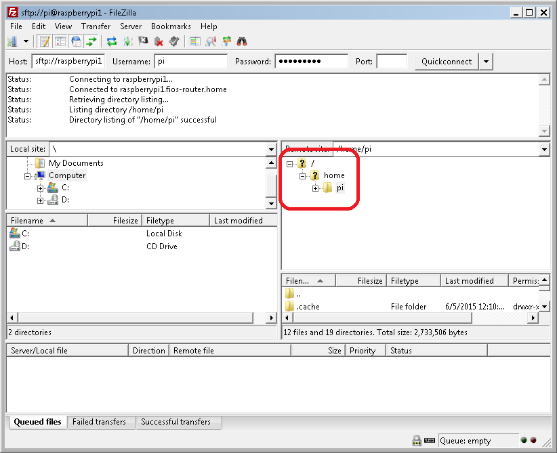Click the Quickconnect button
The image size is (557, 453).
click(447, 62)
